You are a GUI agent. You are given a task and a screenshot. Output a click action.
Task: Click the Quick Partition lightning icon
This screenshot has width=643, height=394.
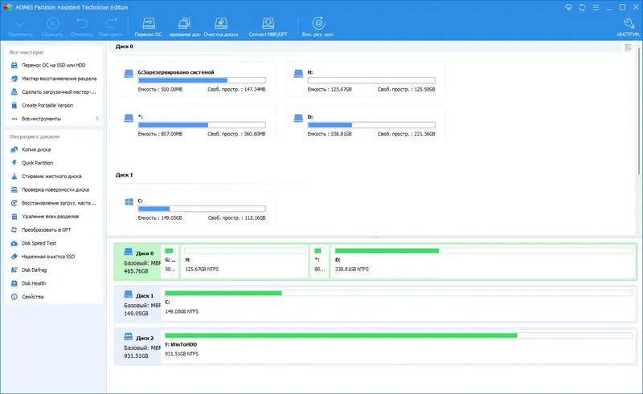[14, 163]
